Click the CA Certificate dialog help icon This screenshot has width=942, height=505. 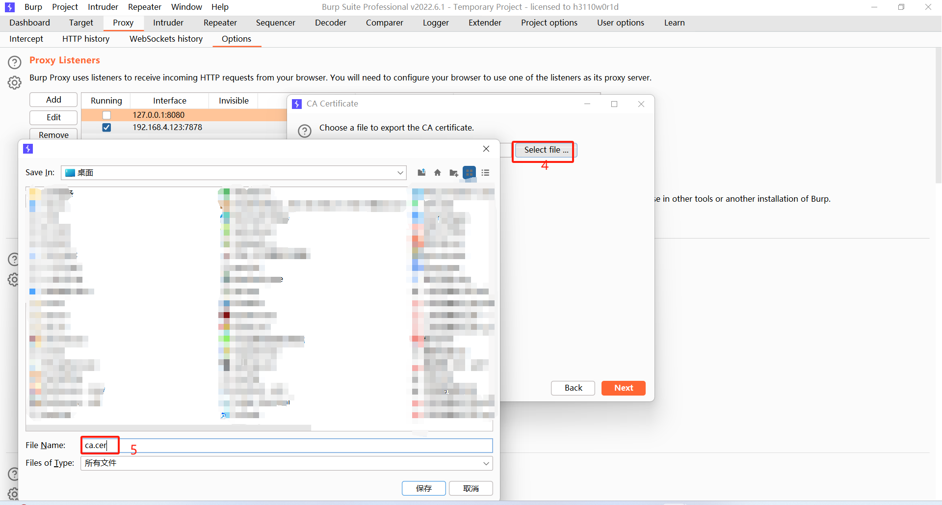[x=305, y=131]
